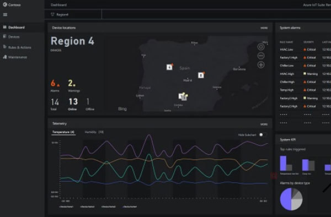Select the Temperature telemetry tab
This screenshot has height=217, width=331.
[63, 132]
